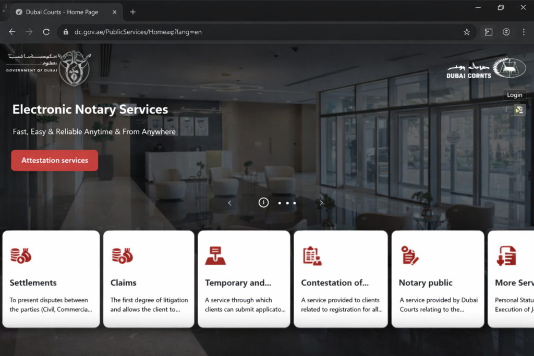Click the Temporary and... podium icon
Image resolution: width=534 pixels, height=356 pixels.
coord(215,255)
